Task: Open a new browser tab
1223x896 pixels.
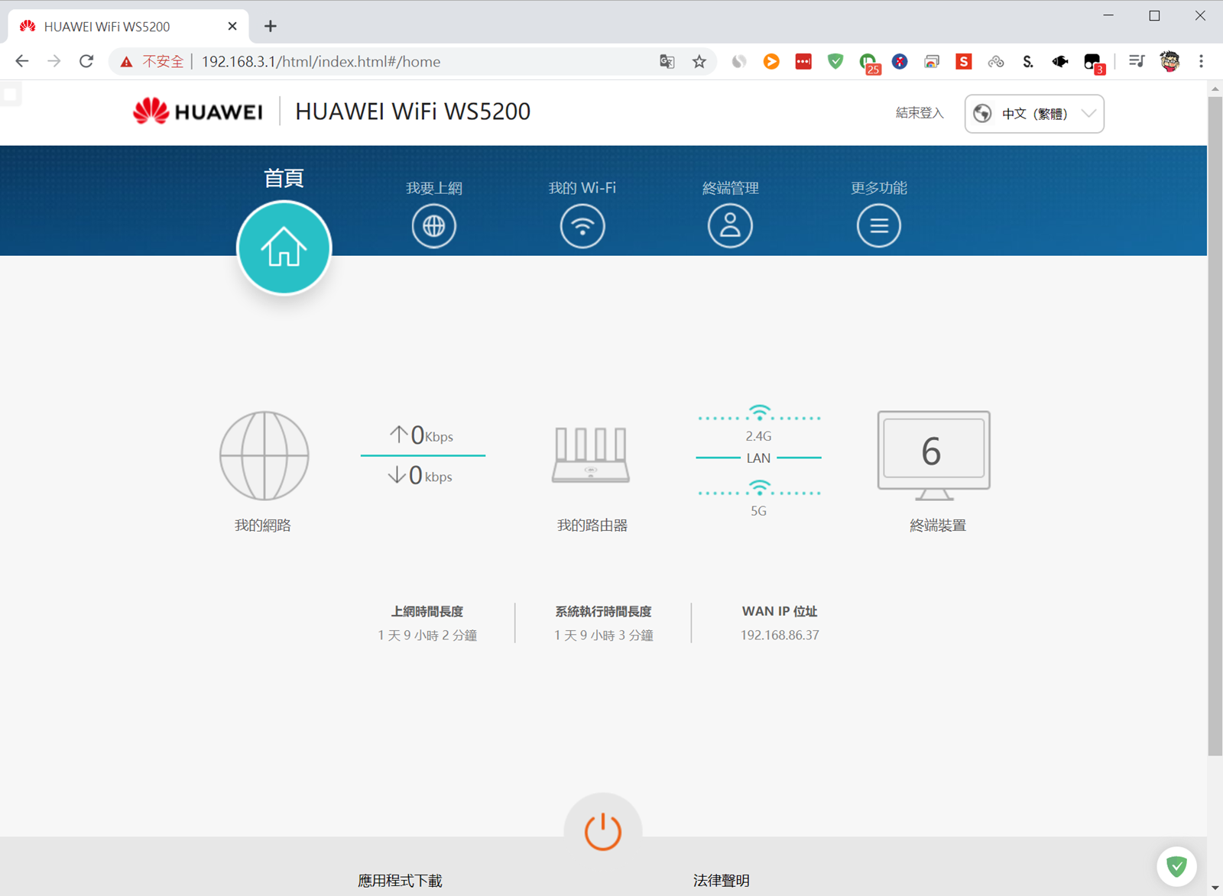Action: point(271,26)
